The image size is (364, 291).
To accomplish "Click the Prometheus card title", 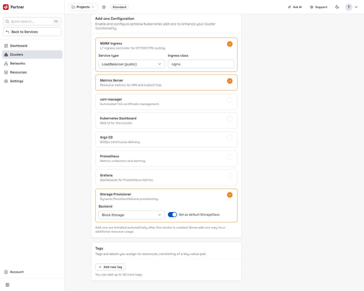I will (x=109, y=156).
